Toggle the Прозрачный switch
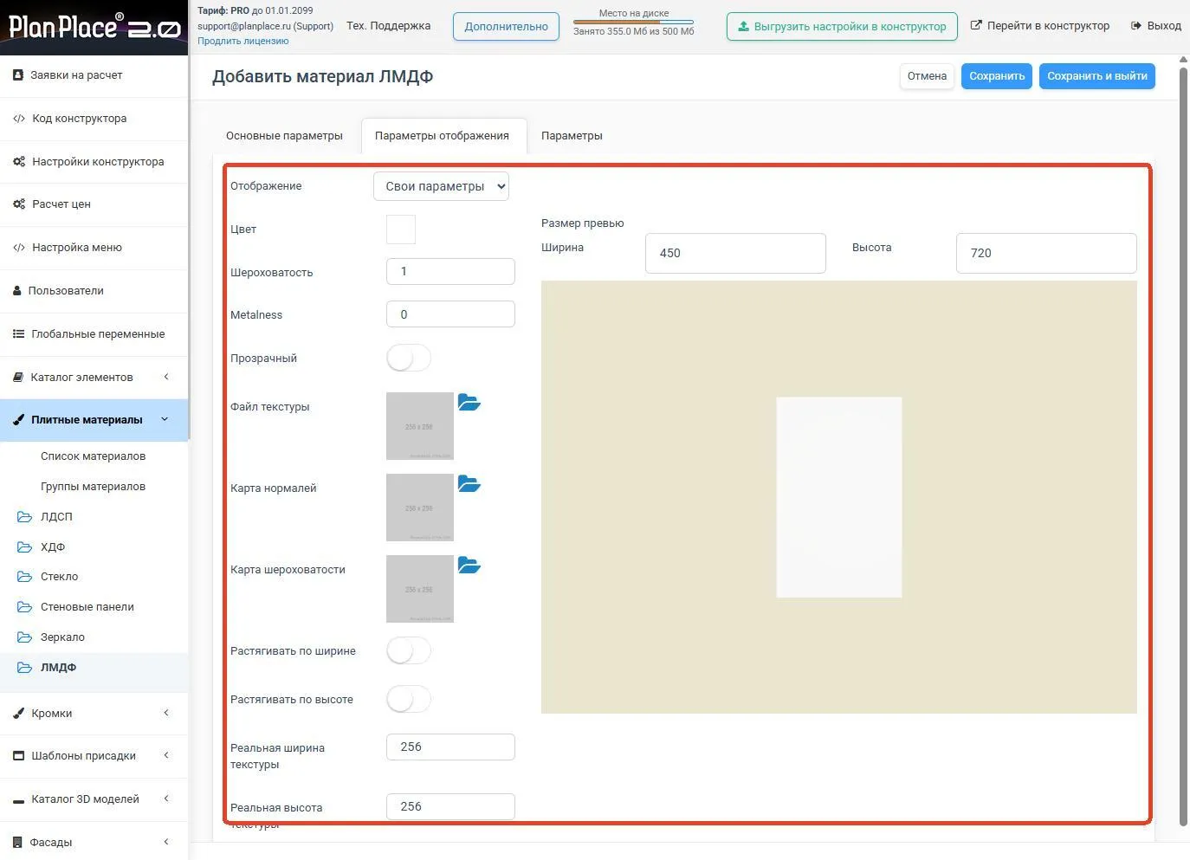Image resolution: width=1190 pixels, height=860 pixels. point(408,358)
